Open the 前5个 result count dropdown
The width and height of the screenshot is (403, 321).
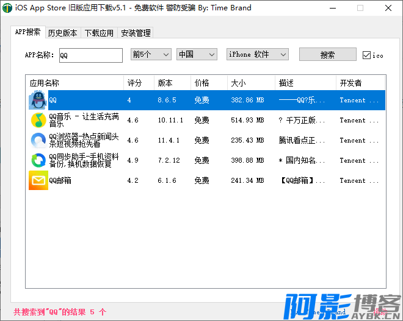coord(151,54)
